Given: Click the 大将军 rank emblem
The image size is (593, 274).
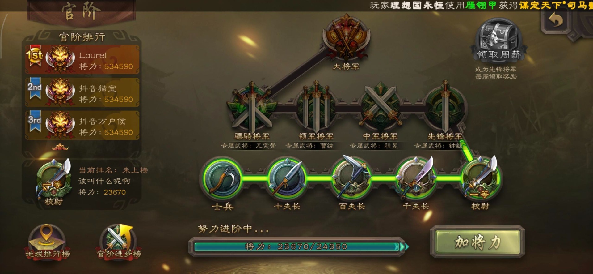Looking at the screenshot, I should [346, 37].
